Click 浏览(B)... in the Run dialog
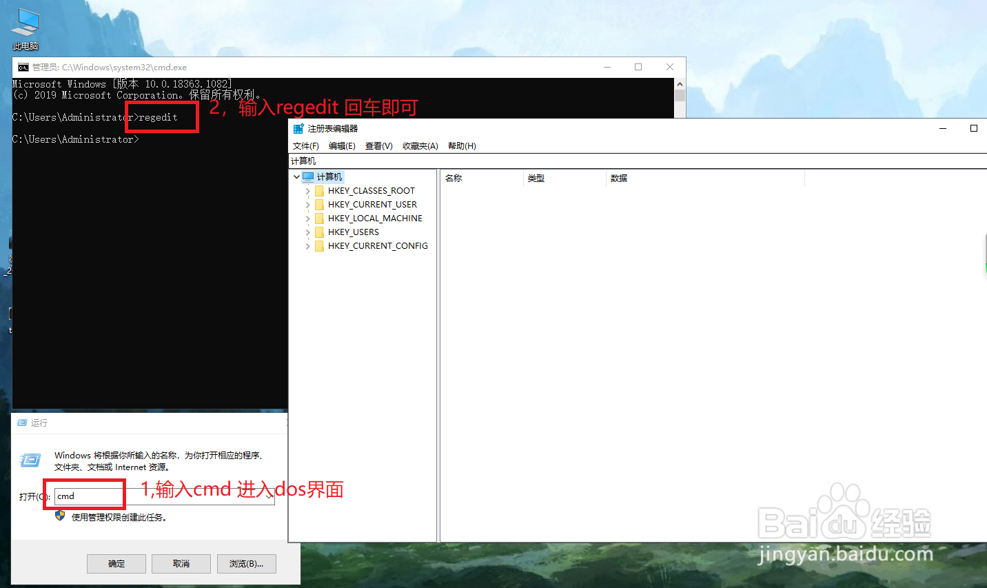Image resolution: width=987 pixels, height=588 pixels. (247, 564)
